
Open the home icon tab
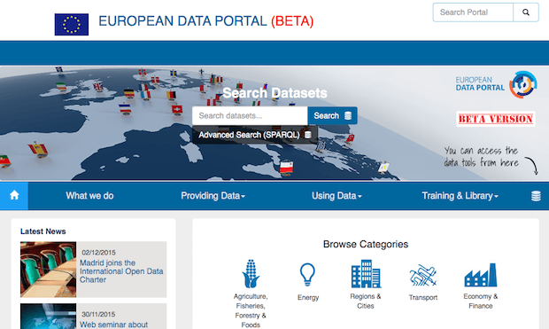[14, 195]
